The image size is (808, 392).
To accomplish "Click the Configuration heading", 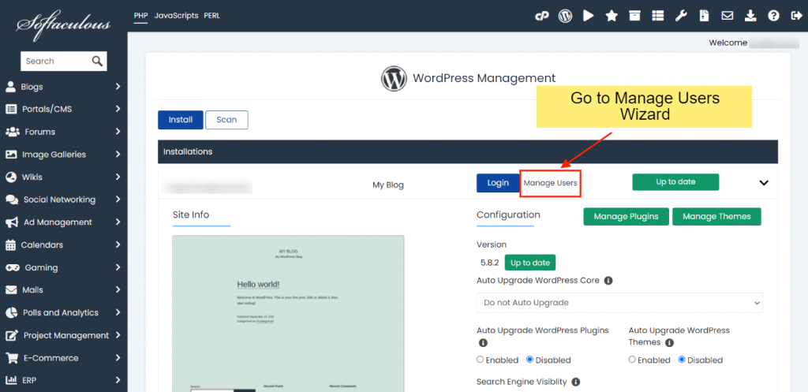I will (x=508, y=215).
